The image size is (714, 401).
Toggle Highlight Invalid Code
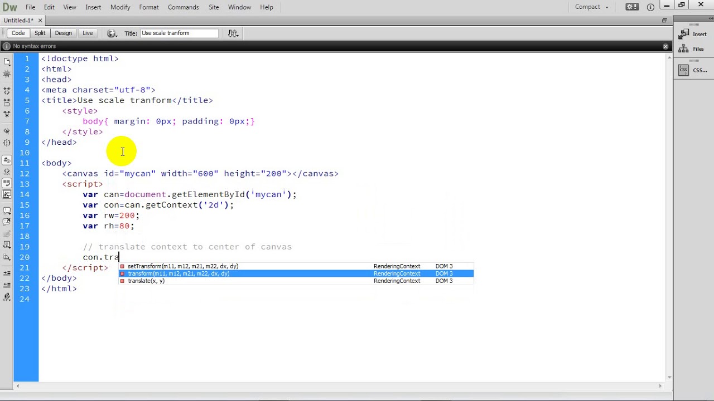pos(7,172)
